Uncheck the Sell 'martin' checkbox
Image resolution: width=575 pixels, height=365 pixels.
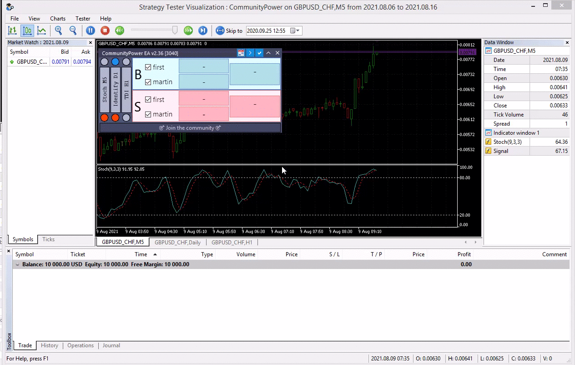tap(148, 114)
